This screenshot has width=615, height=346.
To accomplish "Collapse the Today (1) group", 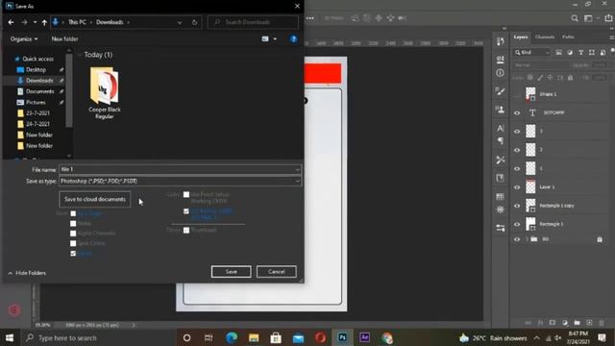I will click(80, 55).
